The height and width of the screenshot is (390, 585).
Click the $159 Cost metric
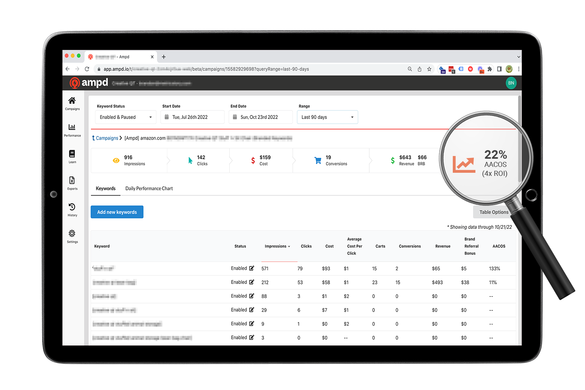click(261, 160)
